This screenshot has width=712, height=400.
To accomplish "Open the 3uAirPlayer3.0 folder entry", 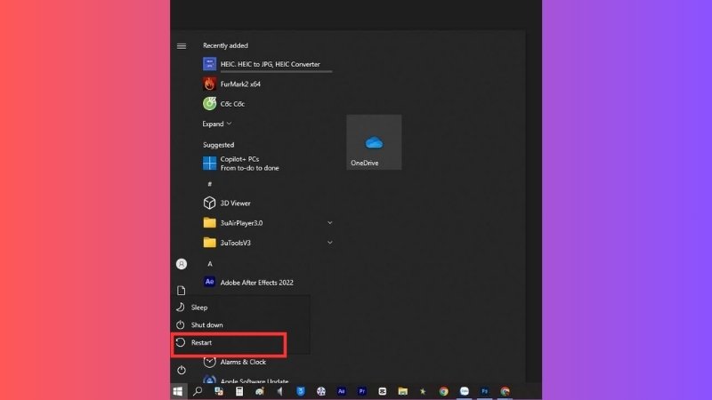I will [x=268, y=223].
